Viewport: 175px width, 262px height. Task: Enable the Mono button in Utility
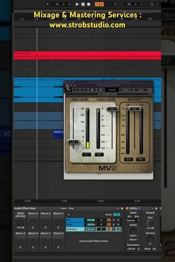click(133, 239)
